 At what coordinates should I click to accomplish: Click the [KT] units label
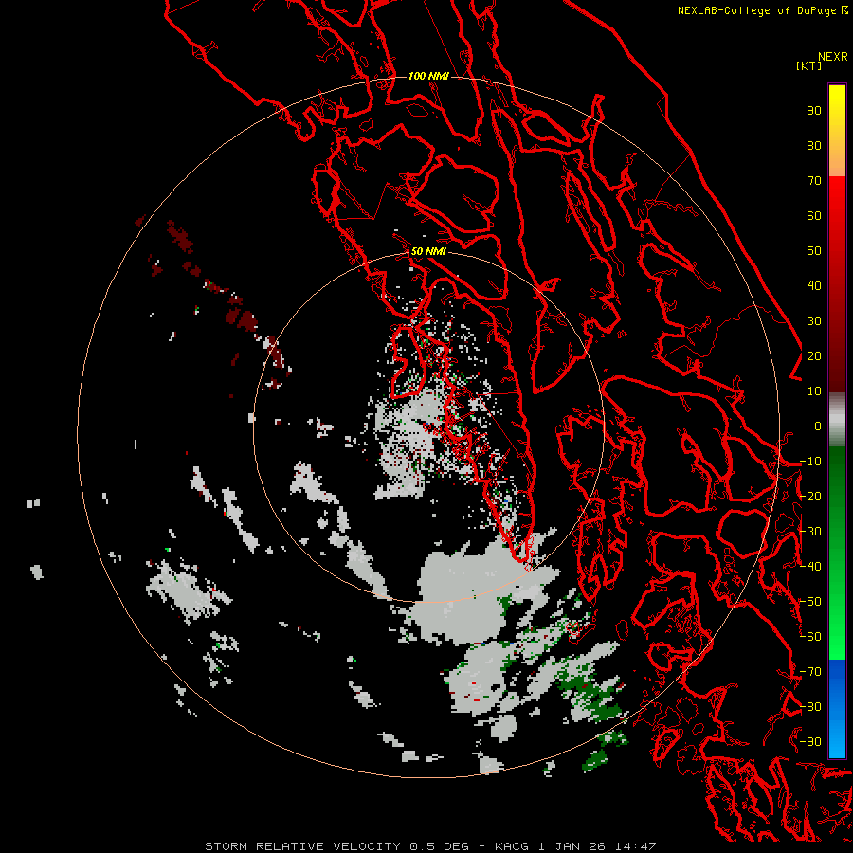pos(808,65)
